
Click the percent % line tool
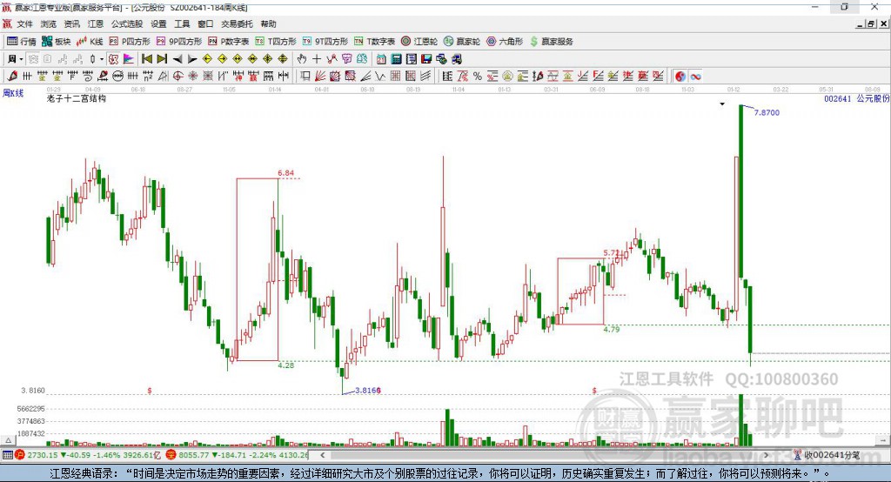click(x=478, y=77)
